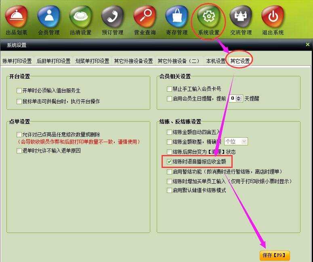
Task: Open 系统设置 gear icon
Action: point(209,17)
